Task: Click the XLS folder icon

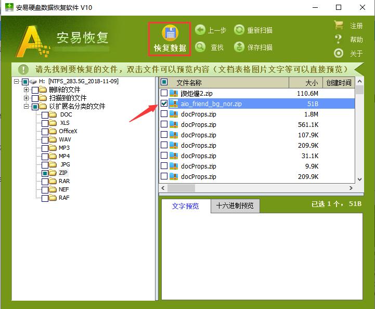Action: [53, 123]
